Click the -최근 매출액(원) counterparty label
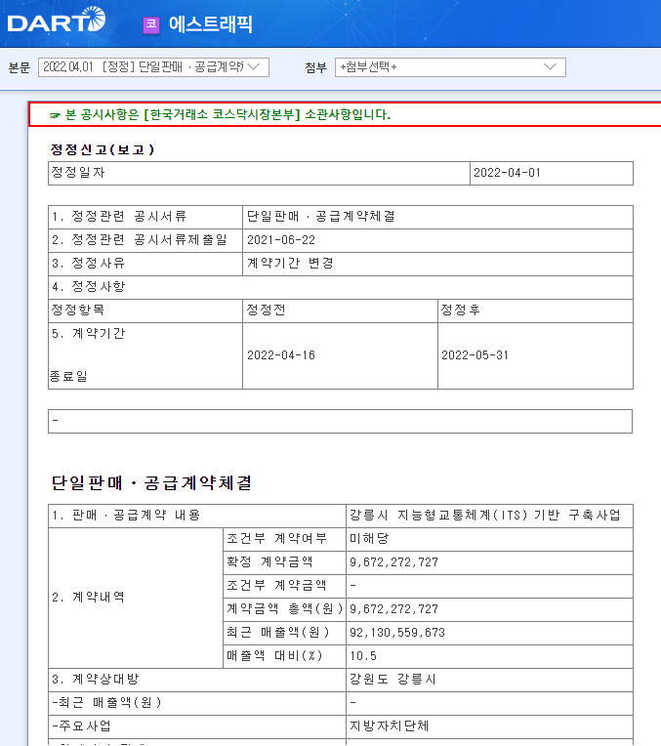661x746 pixels. pyautogui.click(x=106, y=703)
